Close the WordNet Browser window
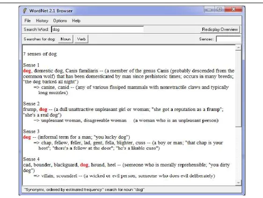The image size is (263, 198). point(234,9)
